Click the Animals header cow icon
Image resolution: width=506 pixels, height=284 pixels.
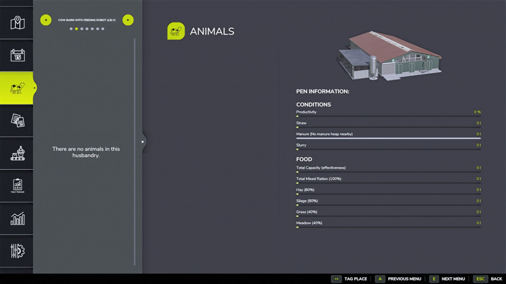click(176, 31)
